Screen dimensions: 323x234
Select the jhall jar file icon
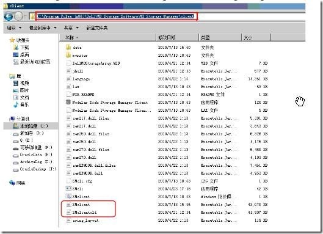(68, 71)
